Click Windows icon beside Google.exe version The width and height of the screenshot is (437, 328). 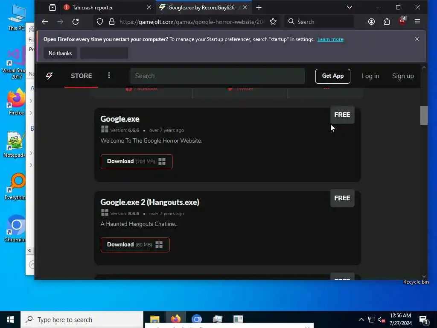coord(105,129)
